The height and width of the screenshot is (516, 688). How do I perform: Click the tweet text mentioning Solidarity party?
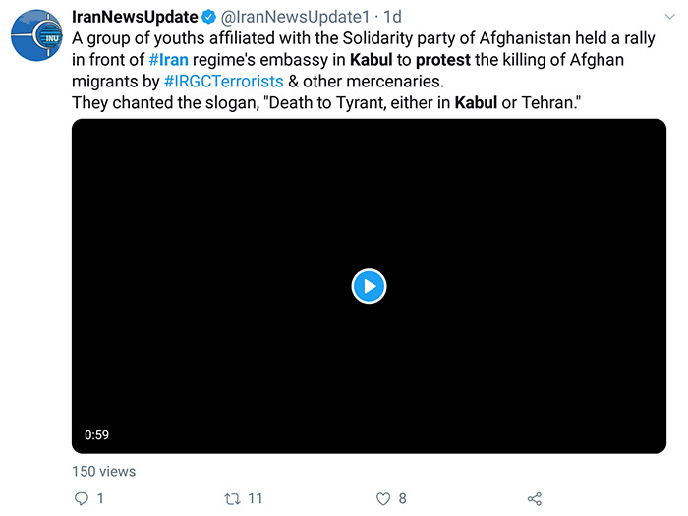364,38
